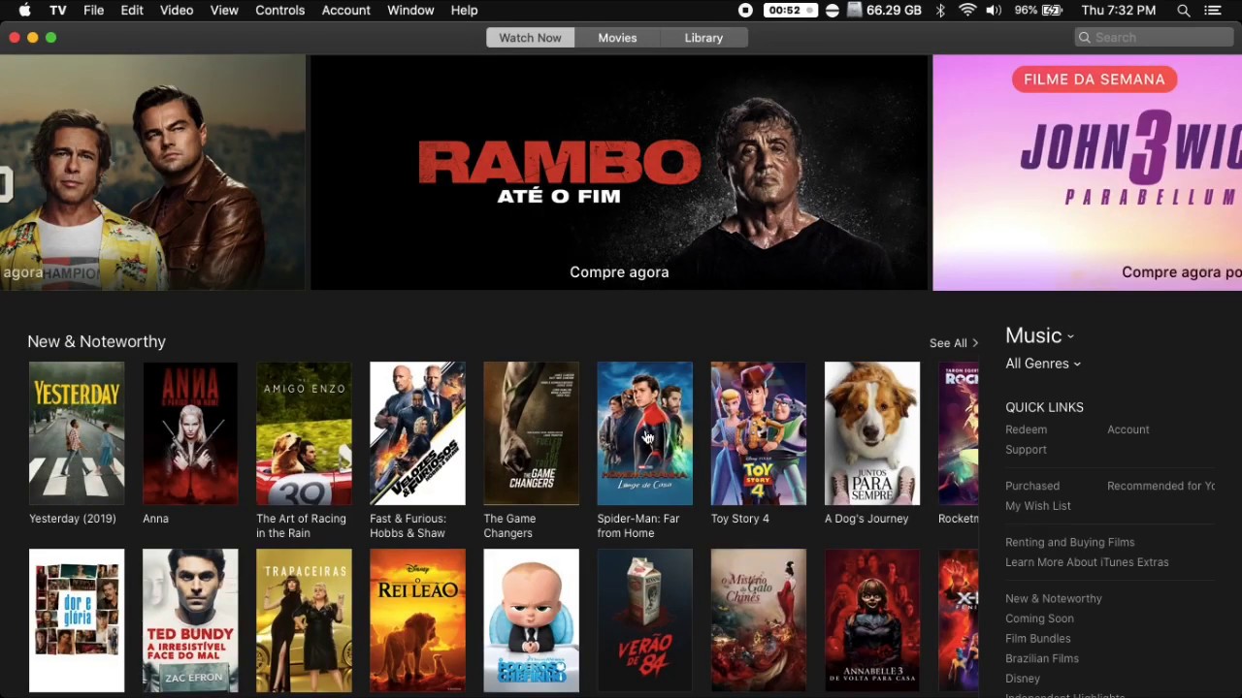Open A Dog's Journey poster
The image size is (1242, 698).
tap(872, 433)
